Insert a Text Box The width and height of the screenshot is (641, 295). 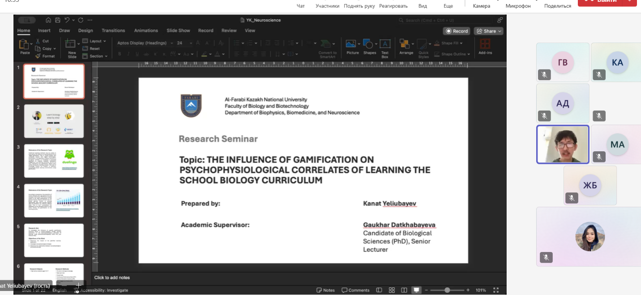[x=385, y=48]
